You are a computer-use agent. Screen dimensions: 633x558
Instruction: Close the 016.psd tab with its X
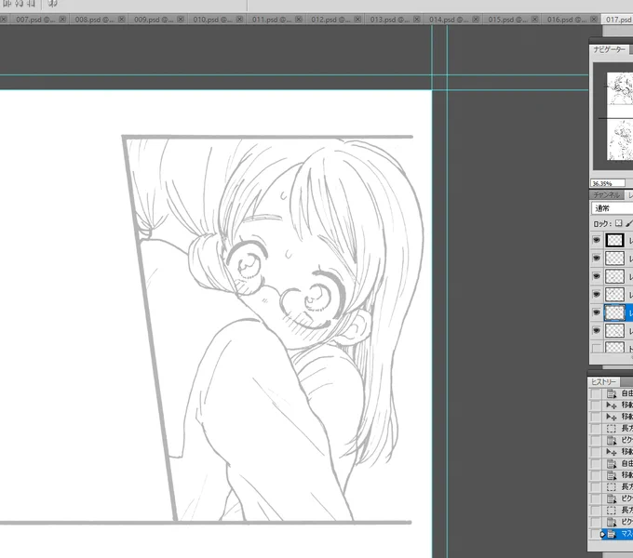594,19
